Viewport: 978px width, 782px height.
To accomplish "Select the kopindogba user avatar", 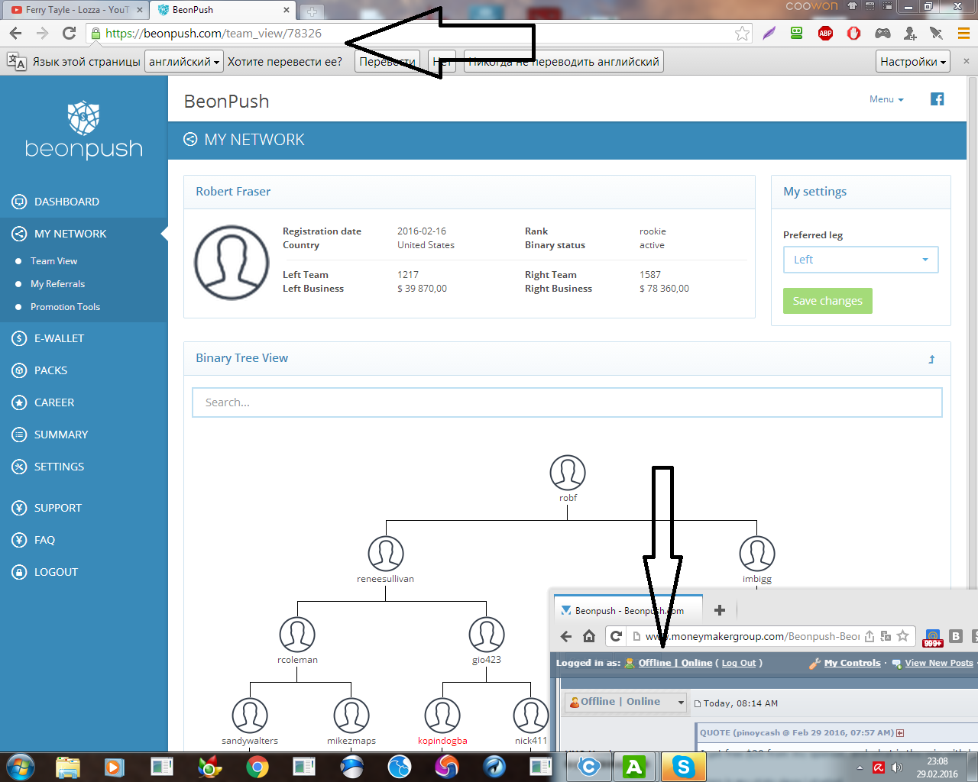I will tap(442, 716).
